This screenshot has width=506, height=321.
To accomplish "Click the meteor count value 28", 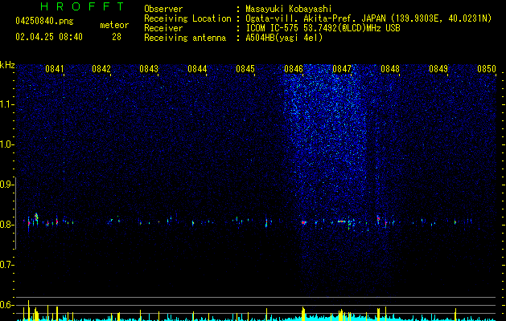I will tap(117, 37).
